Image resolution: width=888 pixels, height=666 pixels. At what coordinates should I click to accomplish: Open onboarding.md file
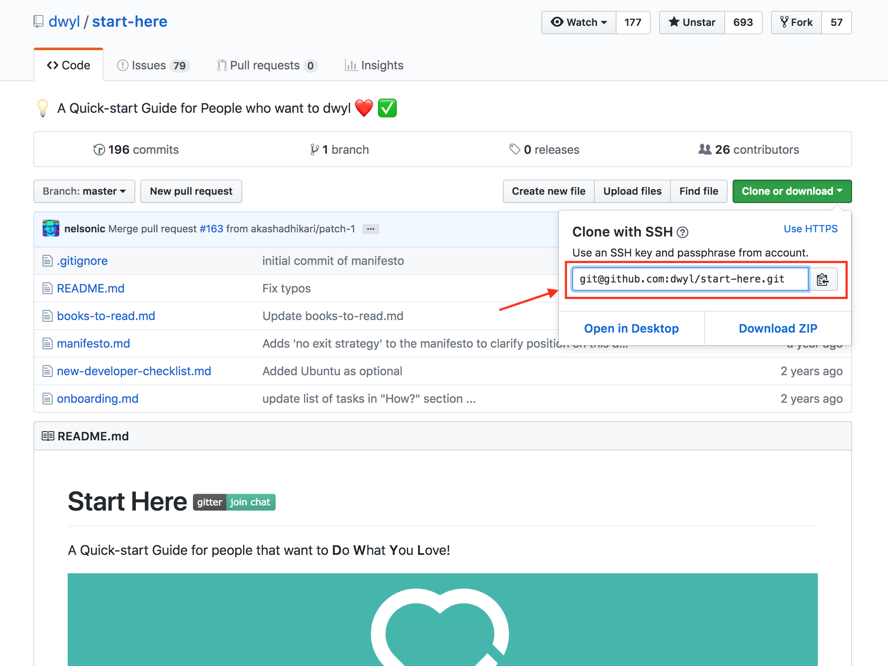[x=98, y=399]
